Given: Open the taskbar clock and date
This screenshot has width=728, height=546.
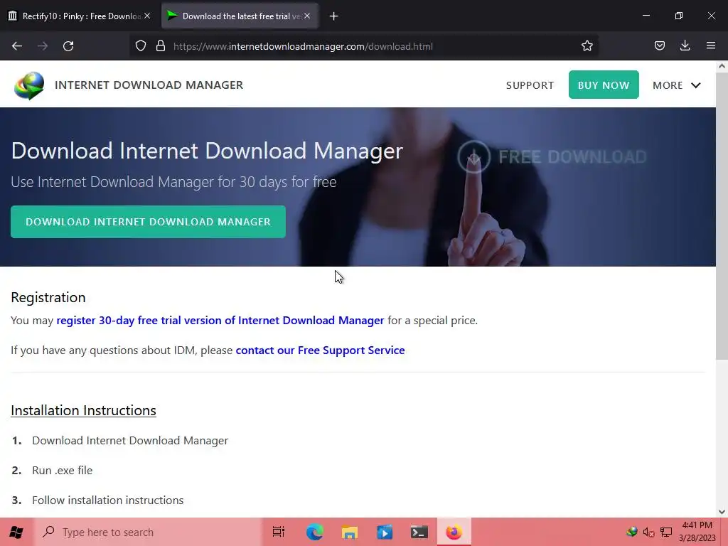Looking at the screenshot, I should point(697,532).
